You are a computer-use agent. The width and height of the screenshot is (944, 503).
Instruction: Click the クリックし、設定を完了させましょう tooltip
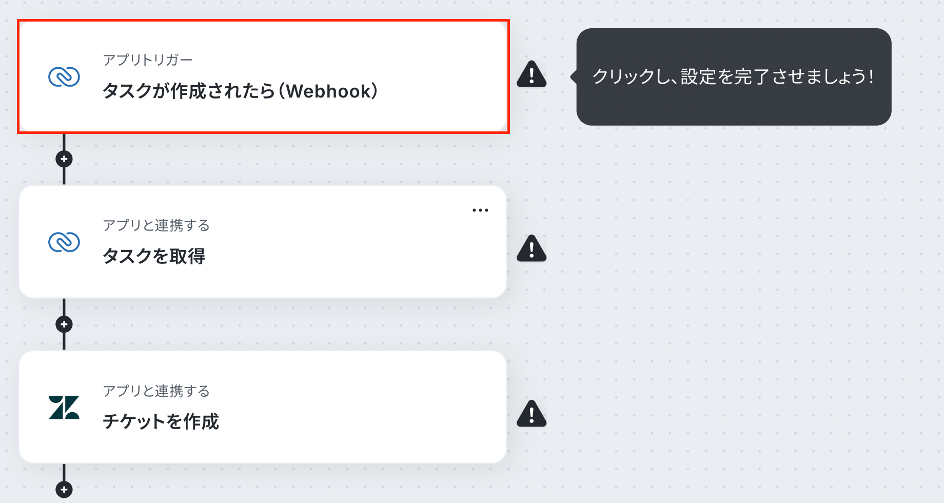[734, 77]
